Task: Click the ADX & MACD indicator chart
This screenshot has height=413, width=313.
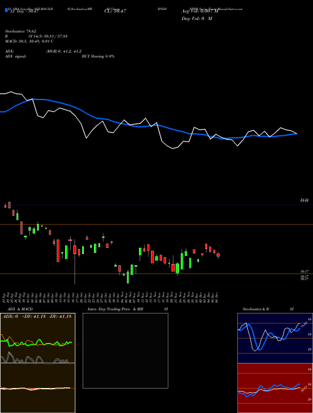Action: [38, 363]
